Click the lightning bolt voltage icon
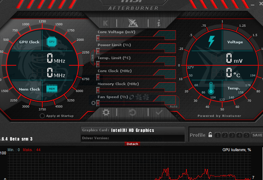The width and height of the screenshot is (263, 180). point(211,42)
